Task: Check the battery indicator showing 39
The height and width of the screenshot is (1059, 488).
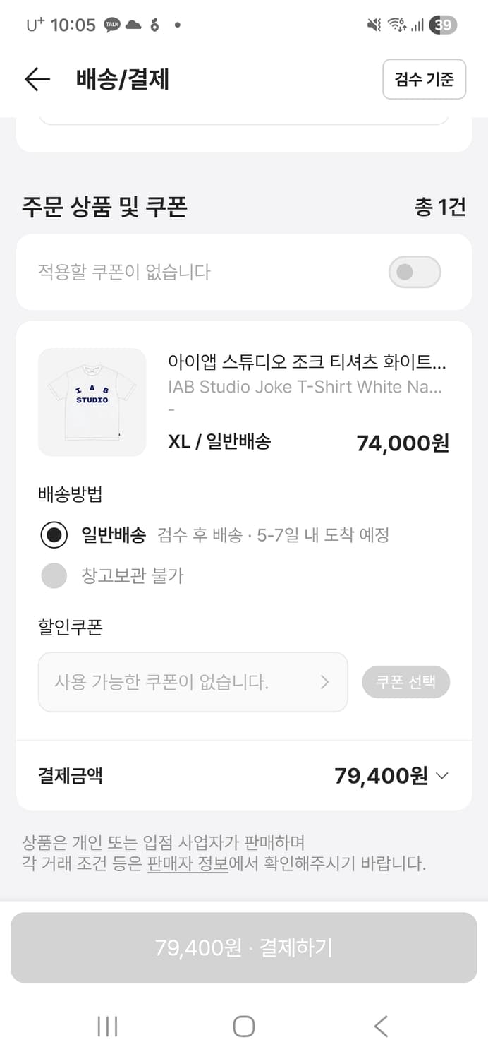Action: pyautogui.click(x=443, y=25)
